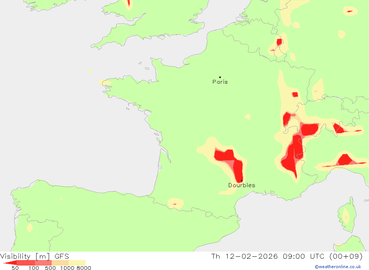Click the Paris location dot marker
The height and width of the screenshot is (270, 369).
[x=220, y=77]
